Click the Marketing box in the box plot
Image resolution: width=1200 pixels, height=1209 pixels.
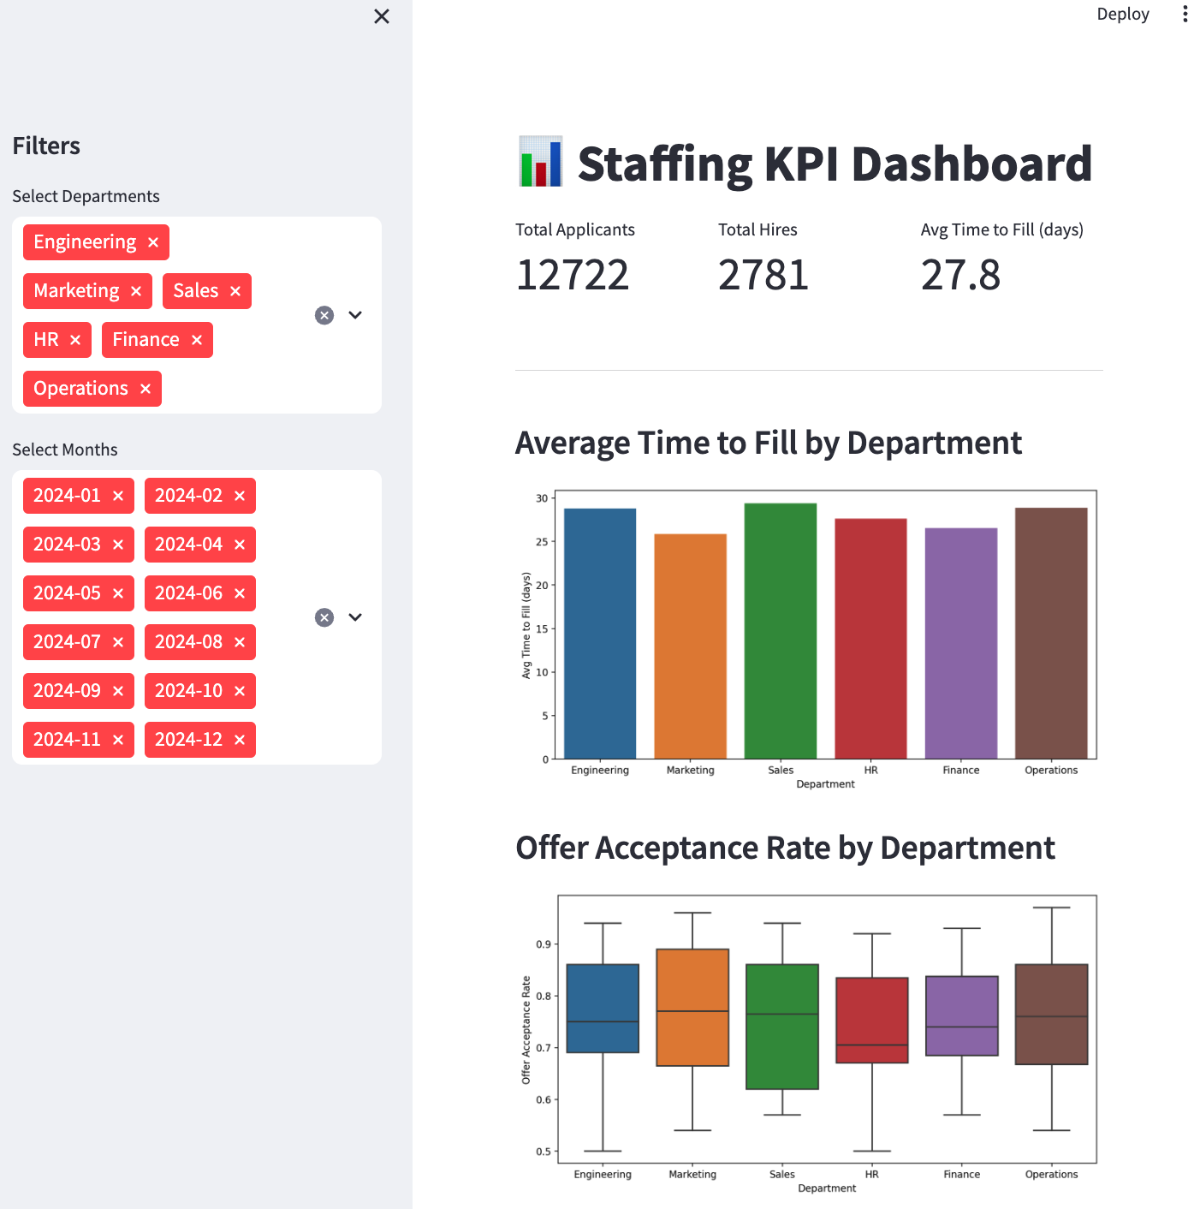click(x=692, y=1007)
